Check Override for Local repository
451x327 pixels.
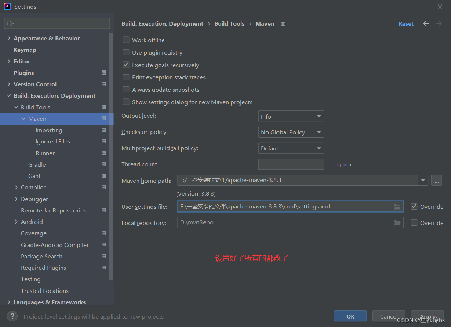click(x=414, y=222)
